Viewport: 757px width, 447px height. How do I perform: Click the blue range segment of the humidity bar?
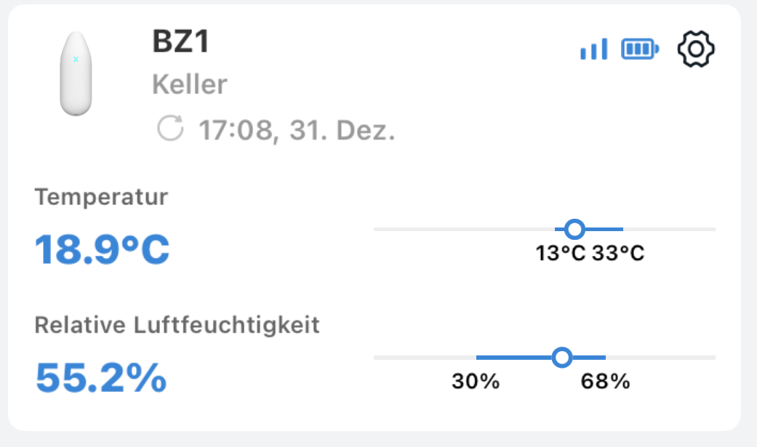coord(513,358)
